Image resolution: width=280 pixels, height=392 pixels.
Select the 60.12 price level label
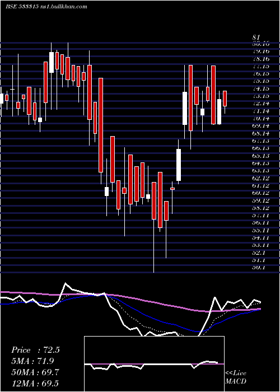260,193
